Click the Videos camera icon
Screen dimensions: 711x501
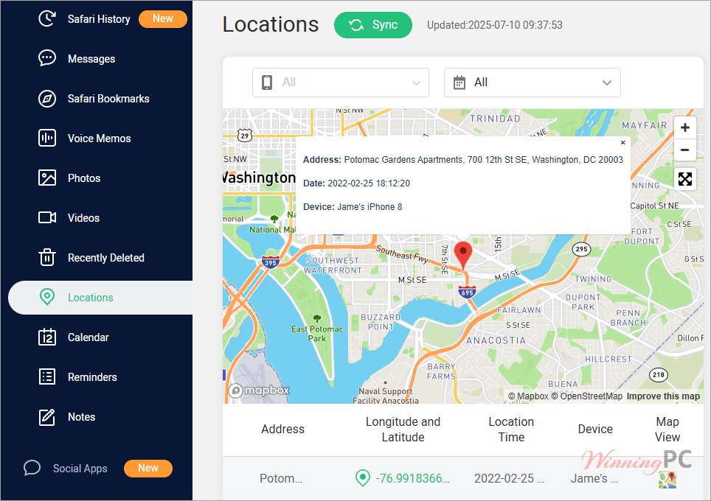point(47,217)
